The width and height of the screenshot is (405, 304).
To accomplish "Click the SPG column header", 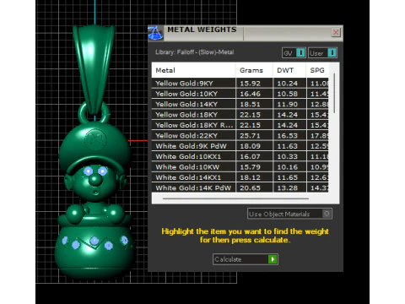I will (317, 70).
